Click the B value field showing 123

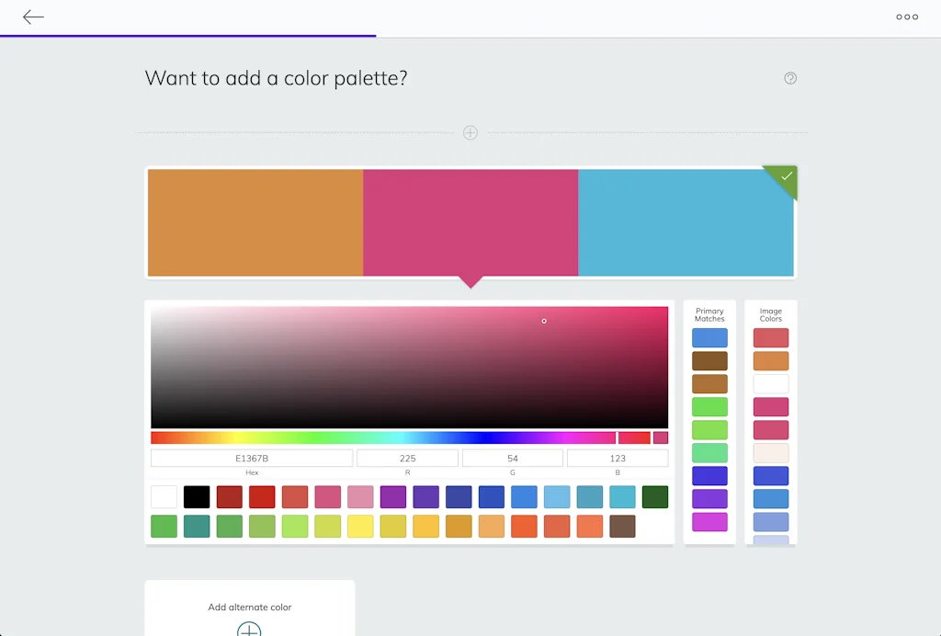(617, 457)
